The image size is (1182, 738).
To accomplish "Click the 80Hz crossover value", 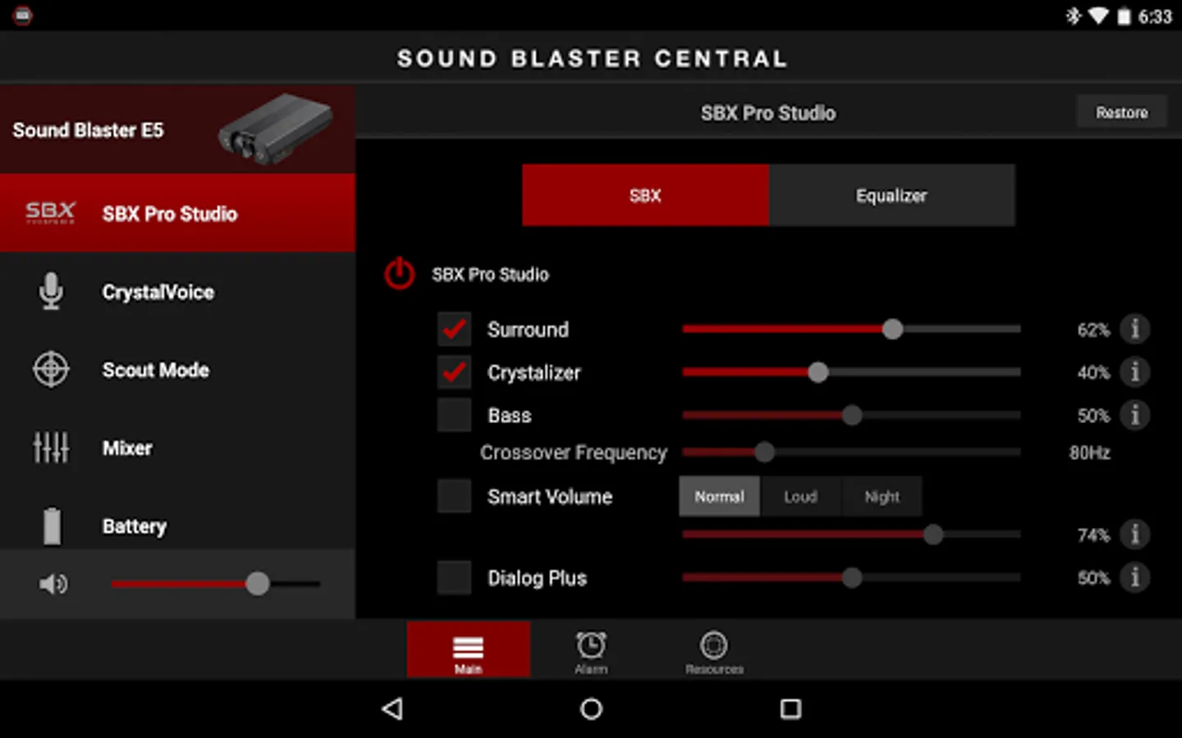I will pyautogui.click(x=1090, y=453).
